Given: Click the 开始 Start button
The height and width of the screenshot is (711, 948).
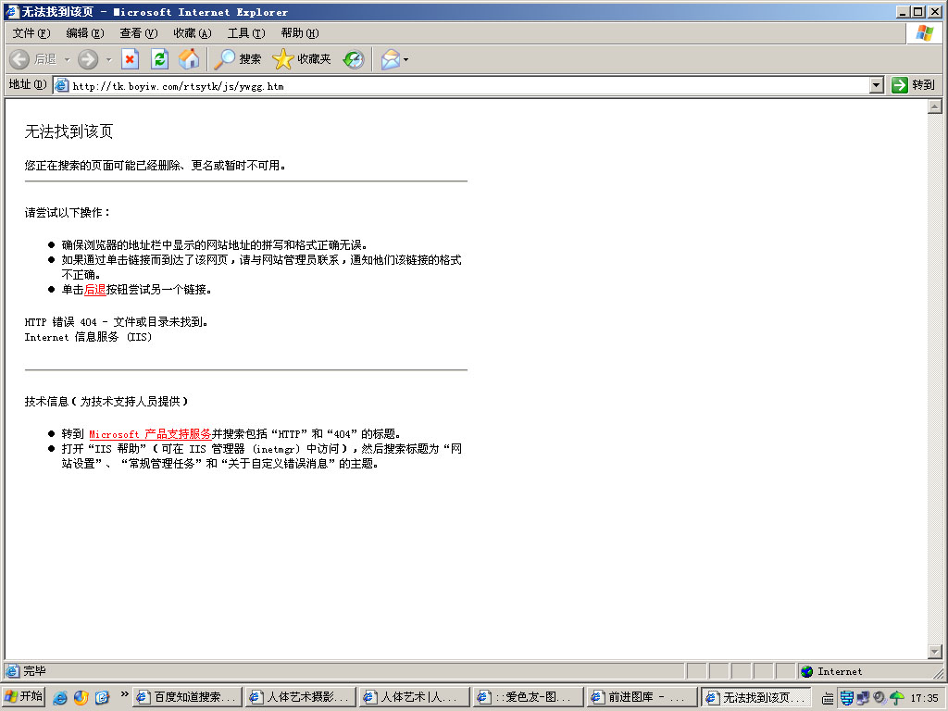Looking at the screenshot, I should [23, 697].
